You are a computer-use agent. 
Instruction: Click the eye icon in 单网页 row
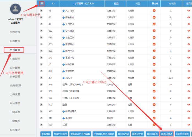[x=189, y=118]
